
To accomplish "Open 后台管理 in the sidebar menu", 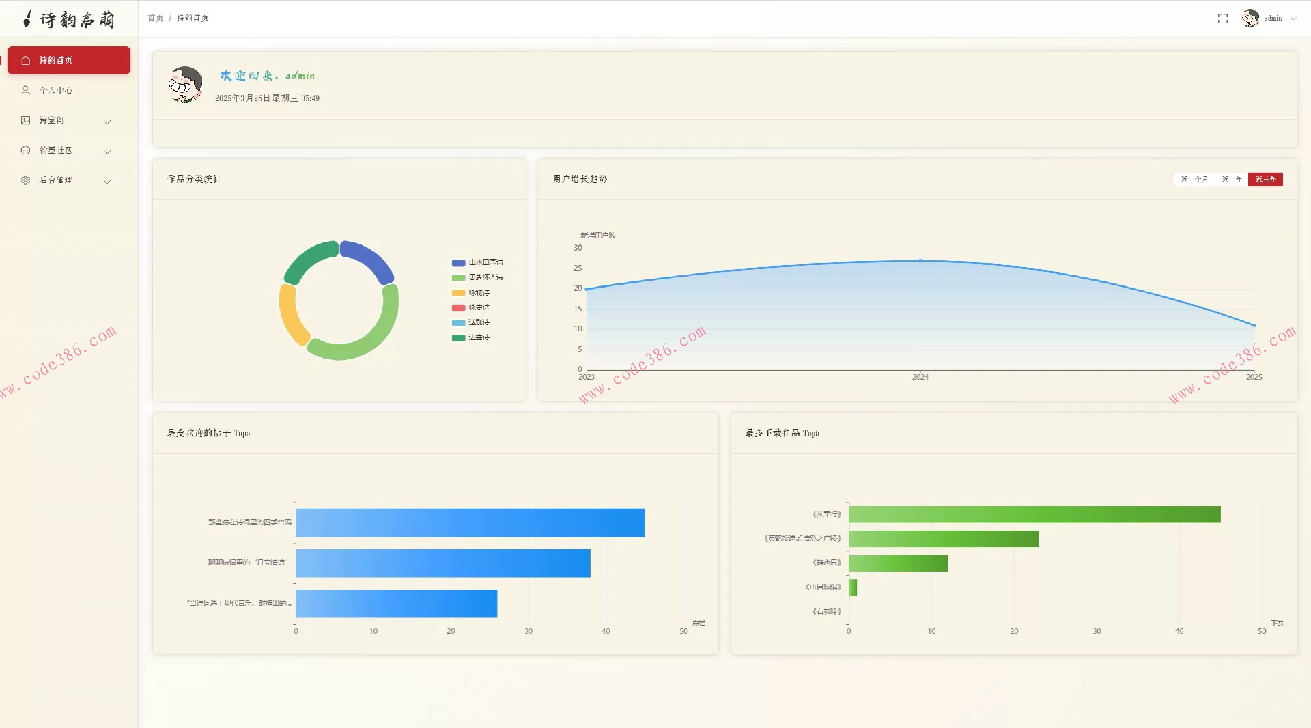I will 56,180.
